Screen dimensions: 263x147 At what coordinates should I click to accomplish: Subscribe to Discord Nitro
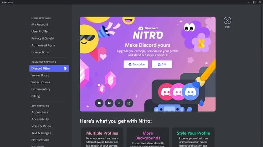(136, 64)
